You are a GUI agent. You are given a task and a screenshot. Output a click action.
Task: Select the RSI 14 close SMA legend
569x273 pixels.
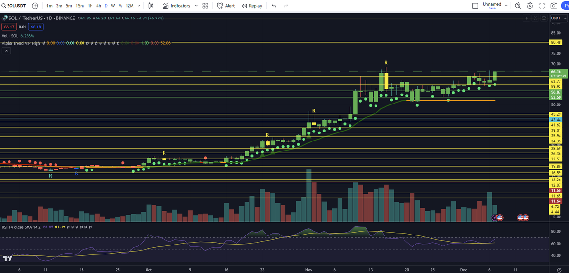[21, 227]
